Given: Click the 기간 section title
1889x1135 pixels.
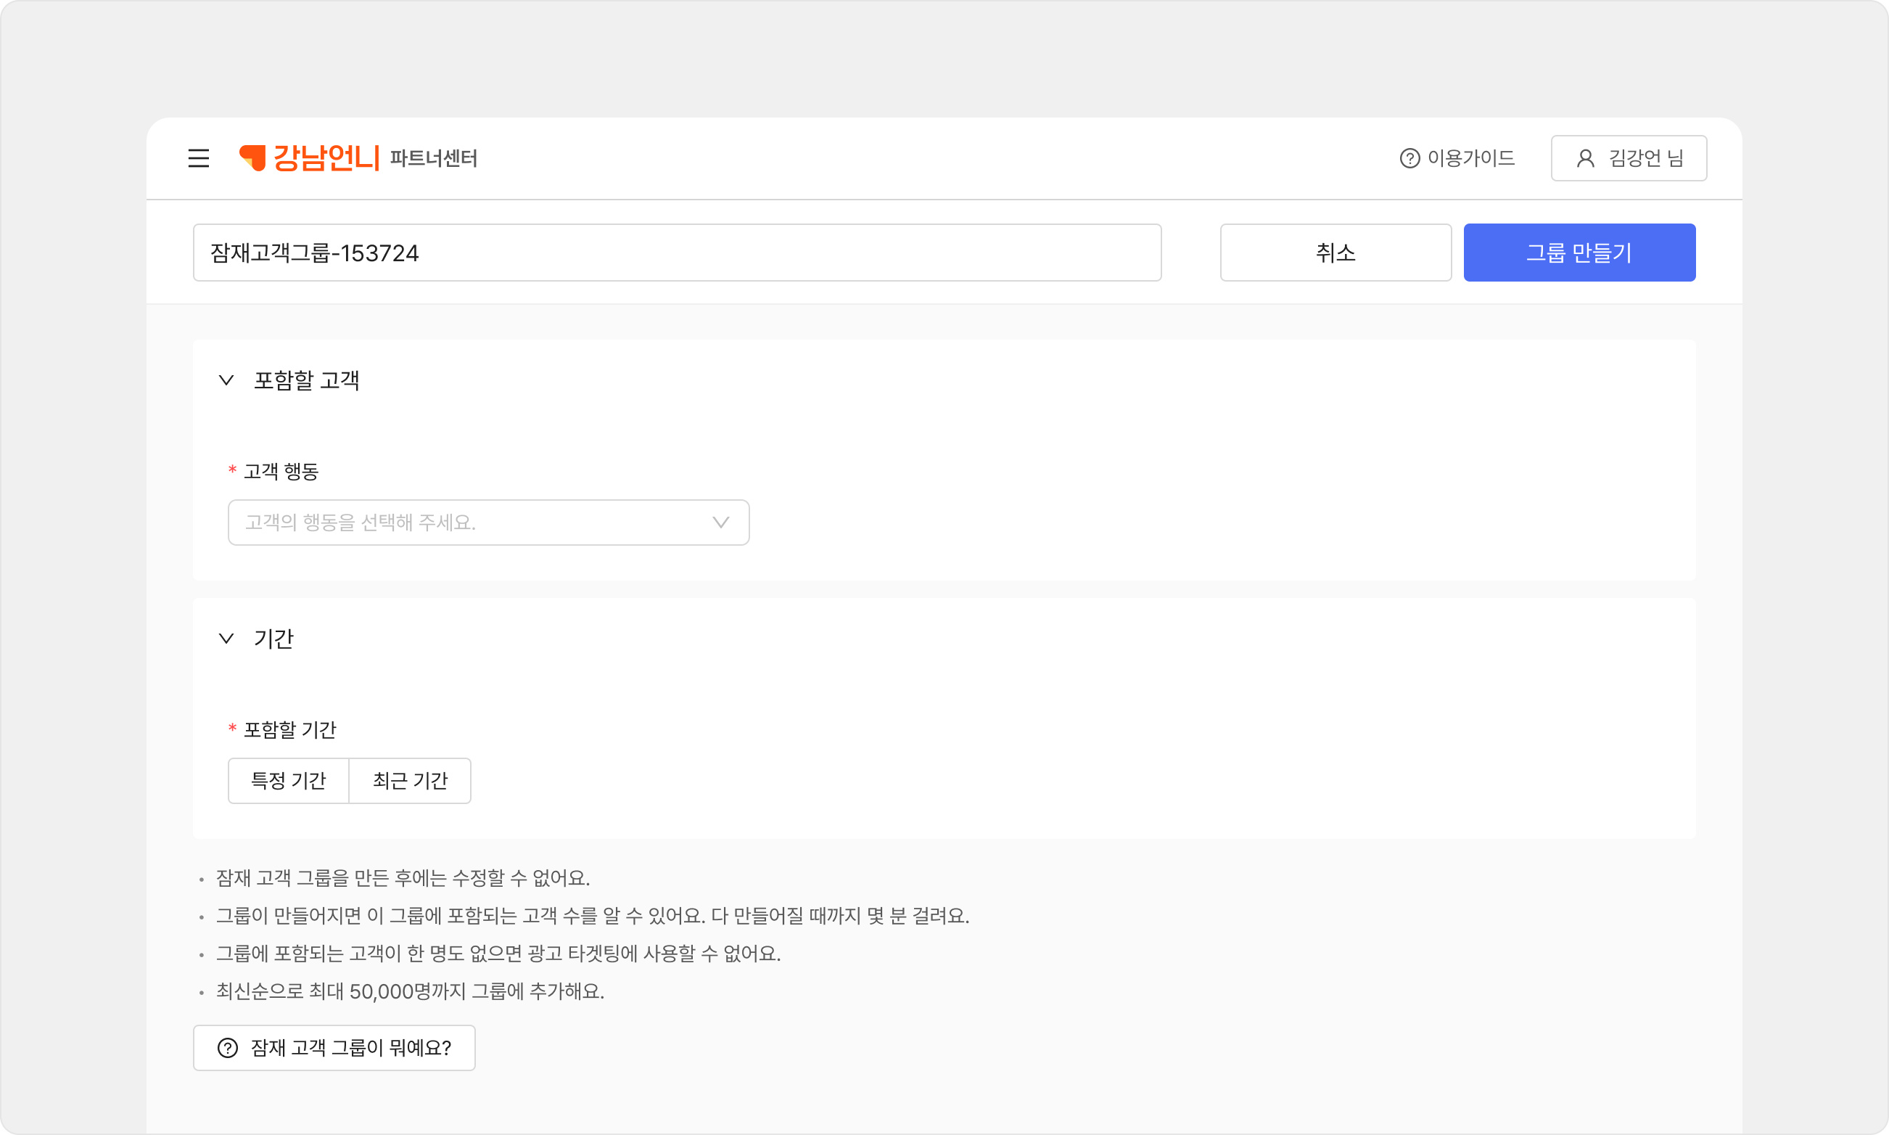Looking at the screenshot, I should 273,638.
